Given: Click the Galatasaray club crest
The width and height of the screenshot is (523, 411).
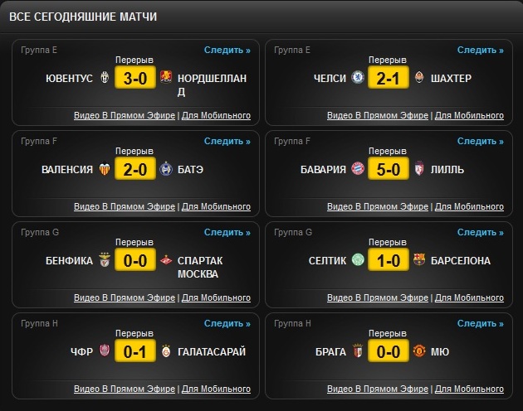Looking at the screenshot, I should click(165, 351).
